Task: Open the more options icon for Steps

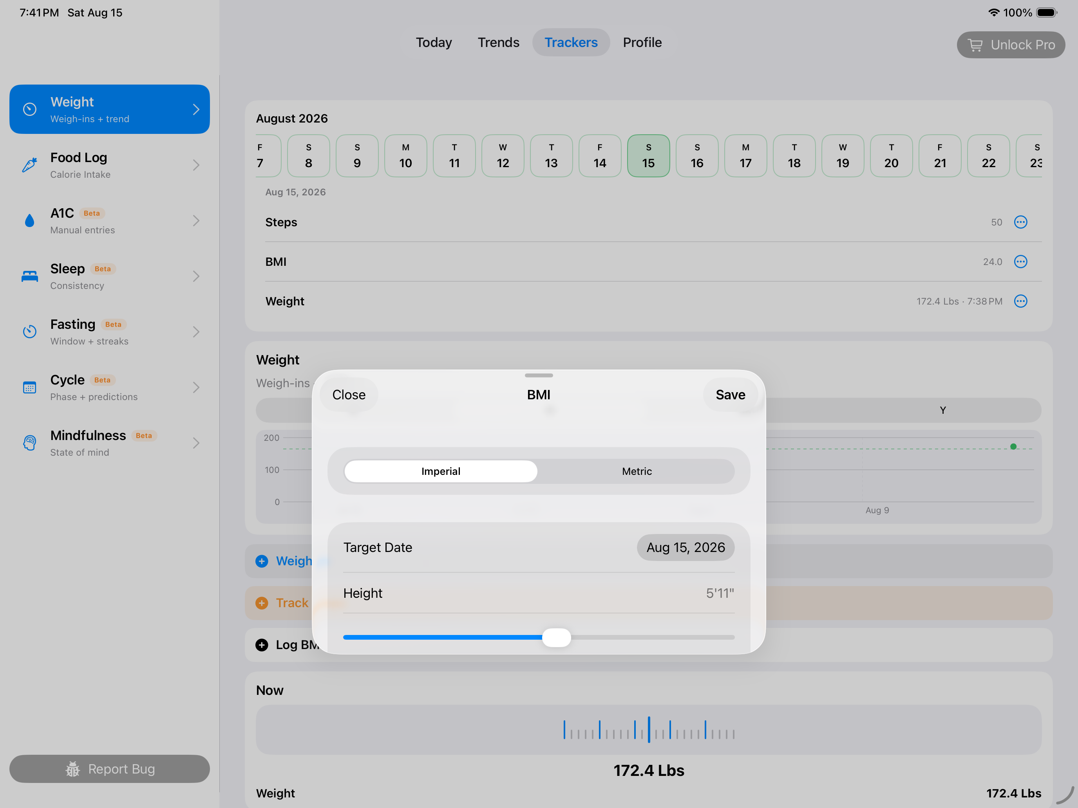Action: (x=1020, y=222)
